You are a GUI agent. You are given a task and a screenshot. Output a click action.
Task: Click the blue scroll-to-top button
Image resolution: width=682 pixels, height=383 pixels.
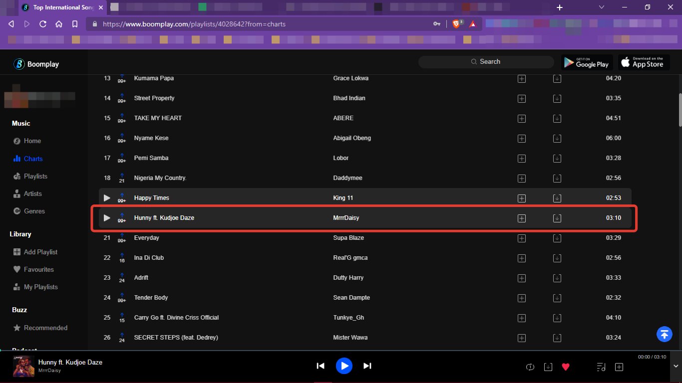[664, 334]
